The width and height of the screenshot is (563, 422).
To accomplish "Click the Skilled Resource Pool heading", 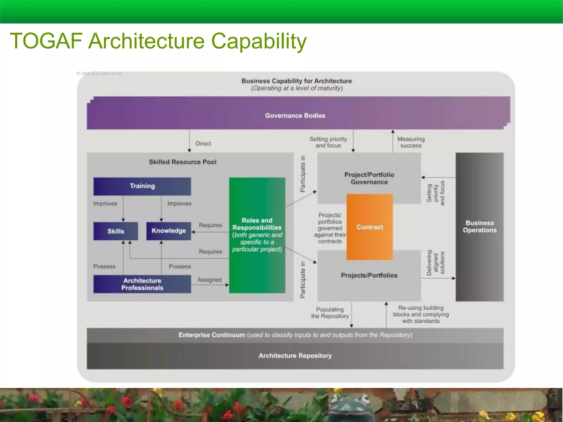I will click(x=183, y=162).
